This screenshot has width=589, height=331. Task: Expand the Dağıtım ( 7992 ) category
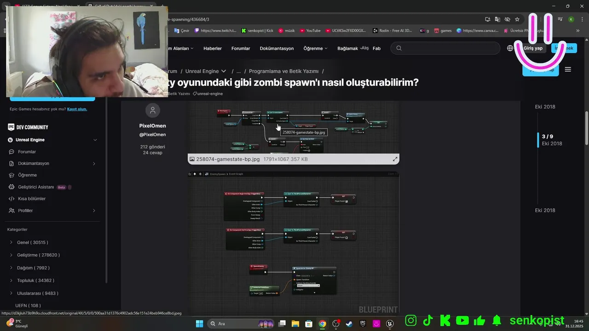click(x=11, y=268)
